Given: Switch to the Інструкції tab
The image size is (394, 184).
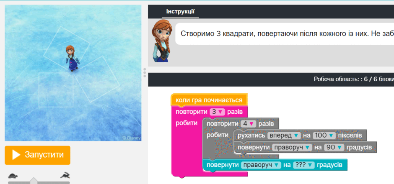Looking at the screenshot, I should (x=180, y=12).
